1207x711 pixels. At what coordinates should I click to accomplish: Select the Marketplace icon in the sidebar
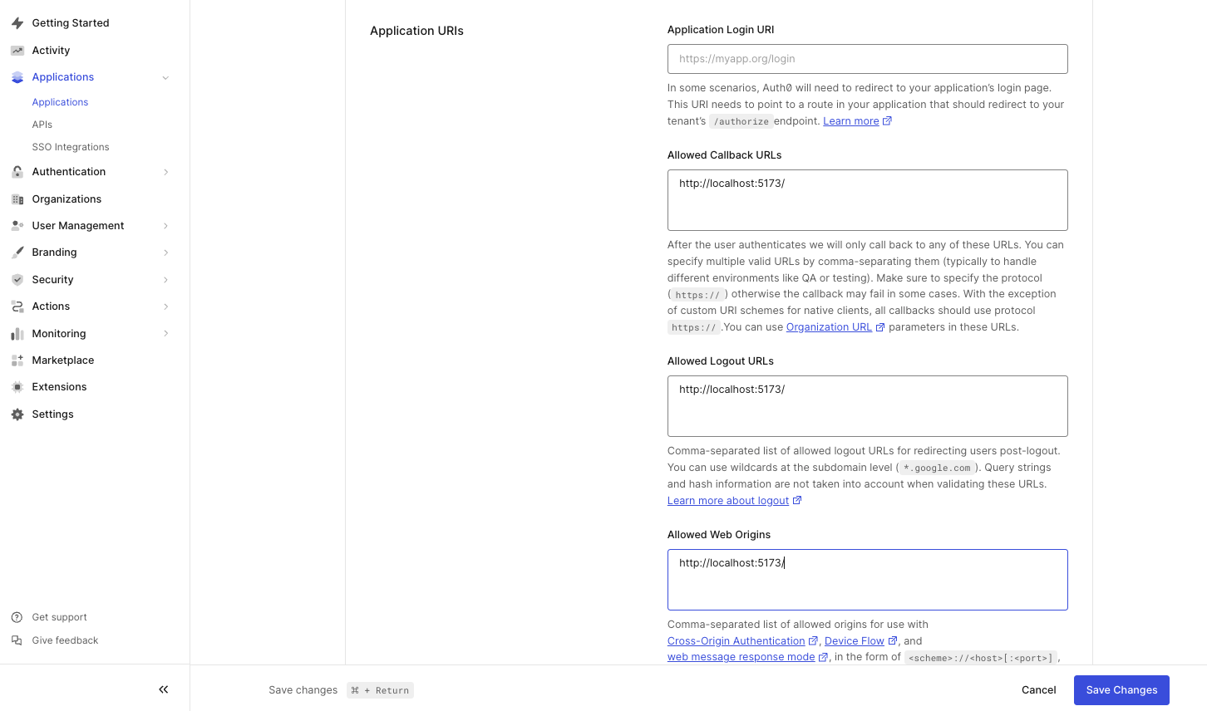16,360
